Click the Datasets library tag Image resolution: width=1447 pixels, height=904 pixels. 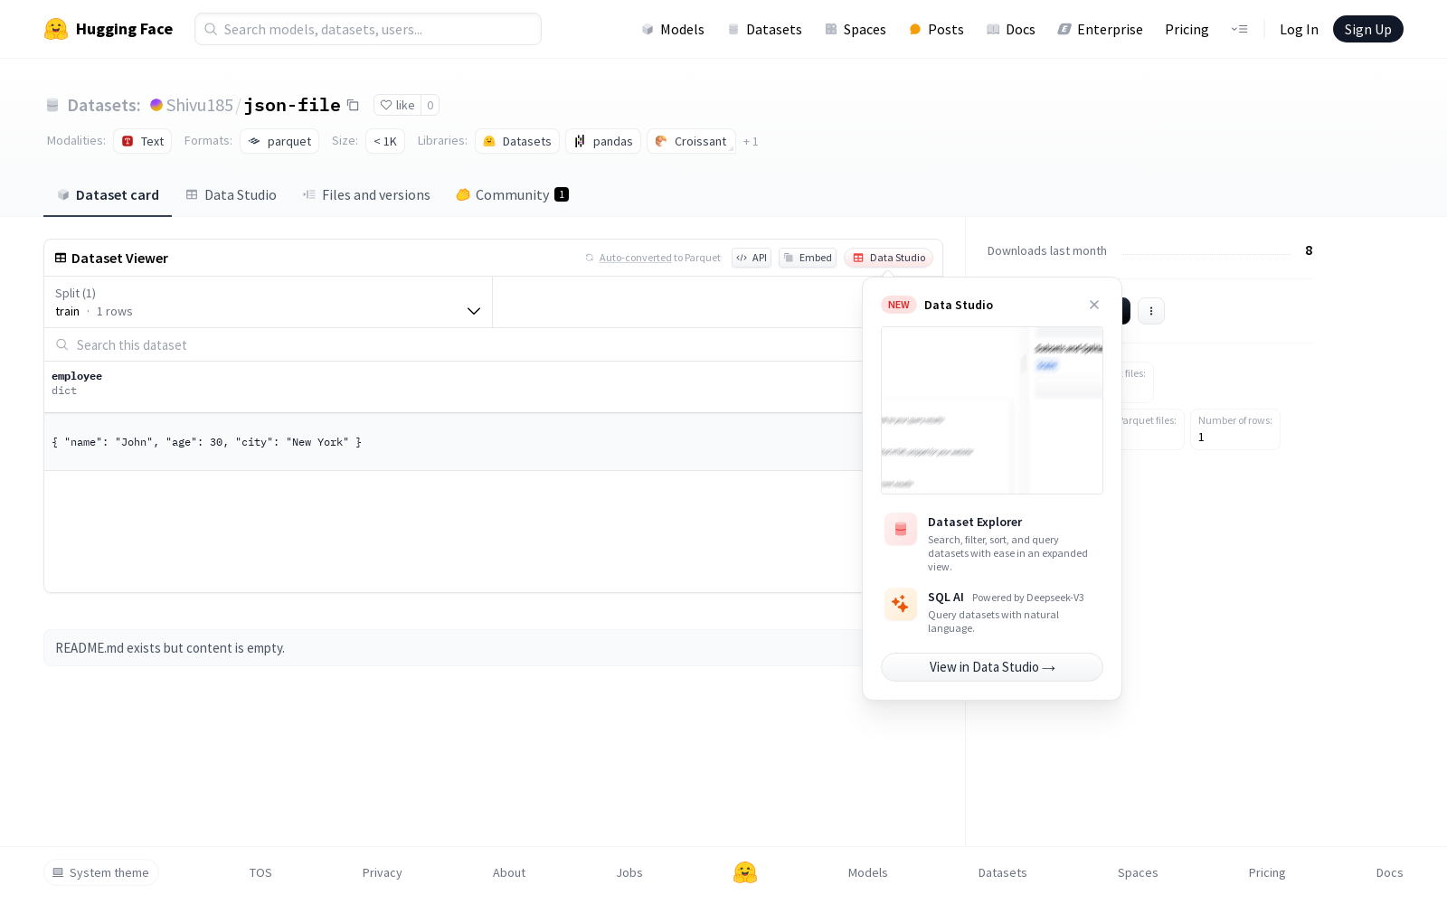tap(517, 141)
